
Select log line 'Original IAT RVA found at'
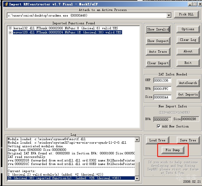[x=71, y=153]
